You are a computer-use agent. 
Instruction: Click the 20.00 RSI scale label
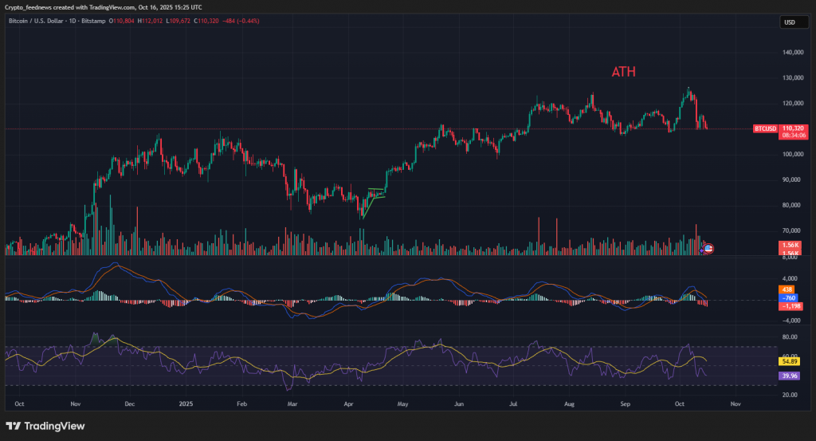click(790, 395)
